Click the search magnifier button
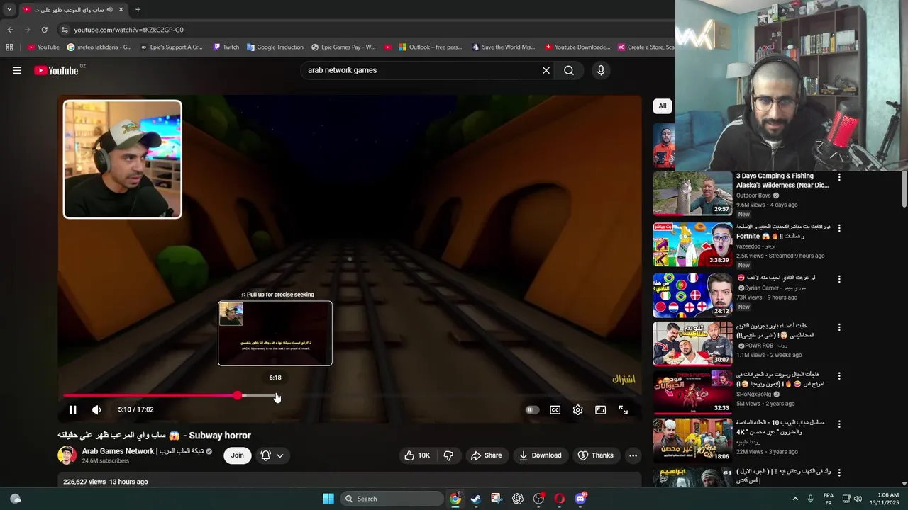Image resolution: width=908 pixels, height=510 pixels. 569,70
